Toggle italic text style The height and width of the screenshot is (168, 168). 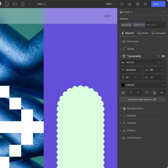coord(147,93)
